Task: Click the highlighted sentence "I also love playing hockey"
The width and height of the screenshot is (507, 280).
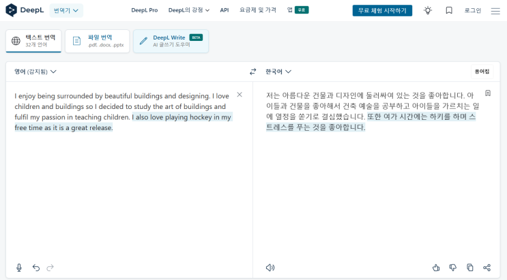Action: point(172,117)
